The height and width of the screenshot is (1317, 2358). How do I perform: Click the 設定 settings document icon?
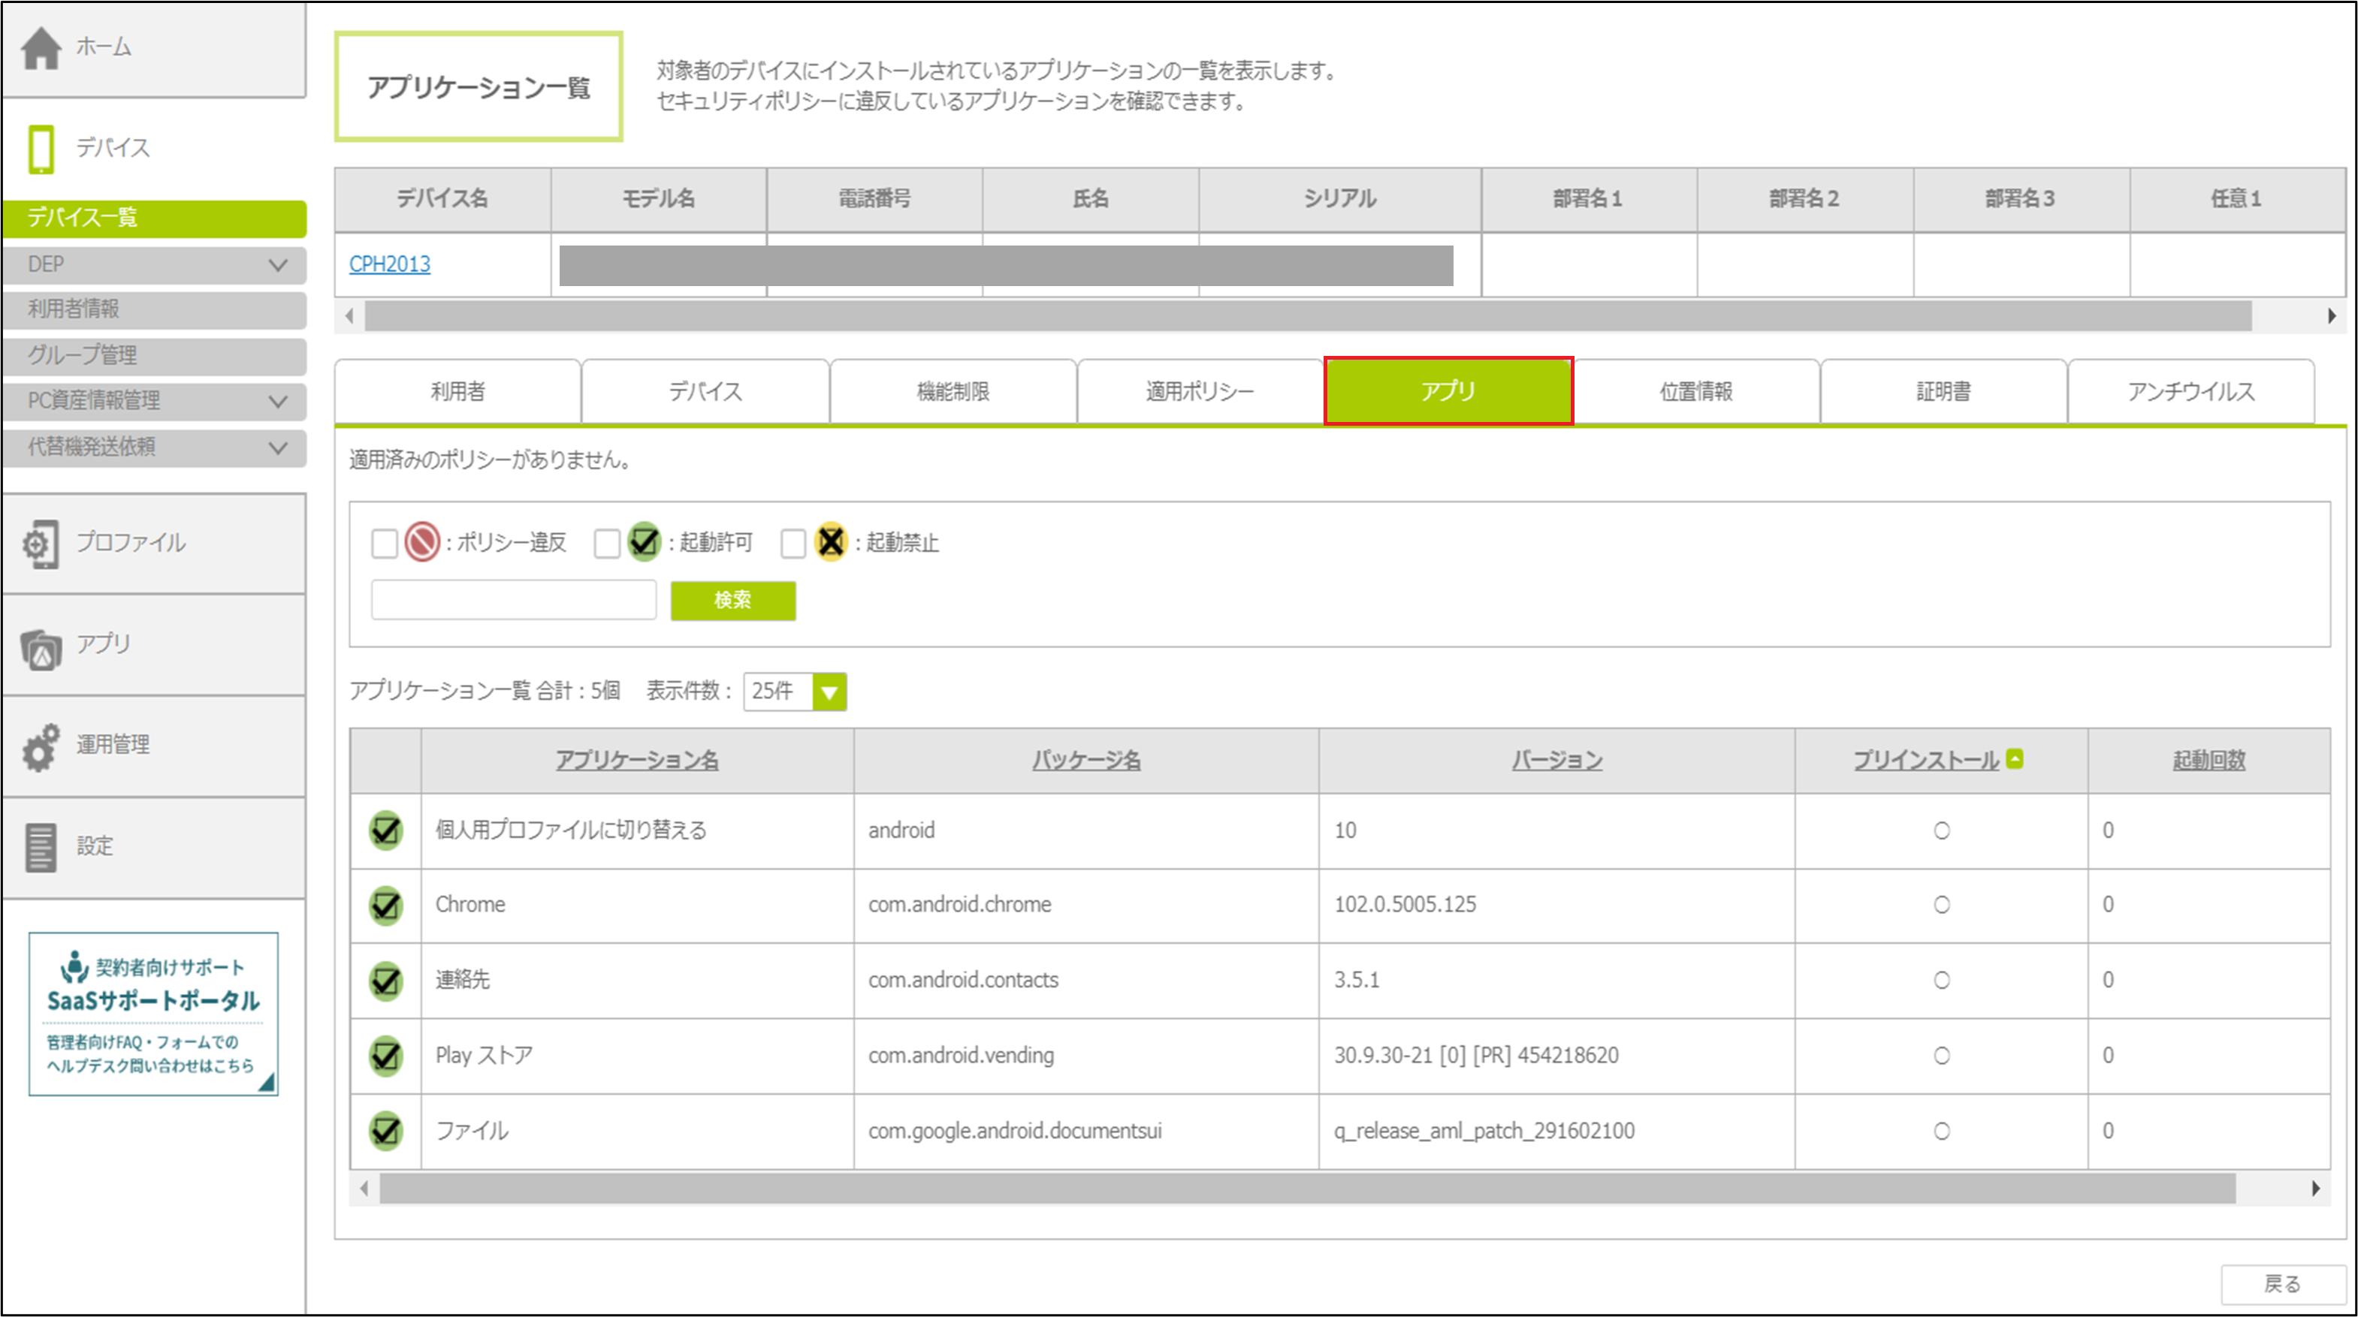(x=41, y=848)
